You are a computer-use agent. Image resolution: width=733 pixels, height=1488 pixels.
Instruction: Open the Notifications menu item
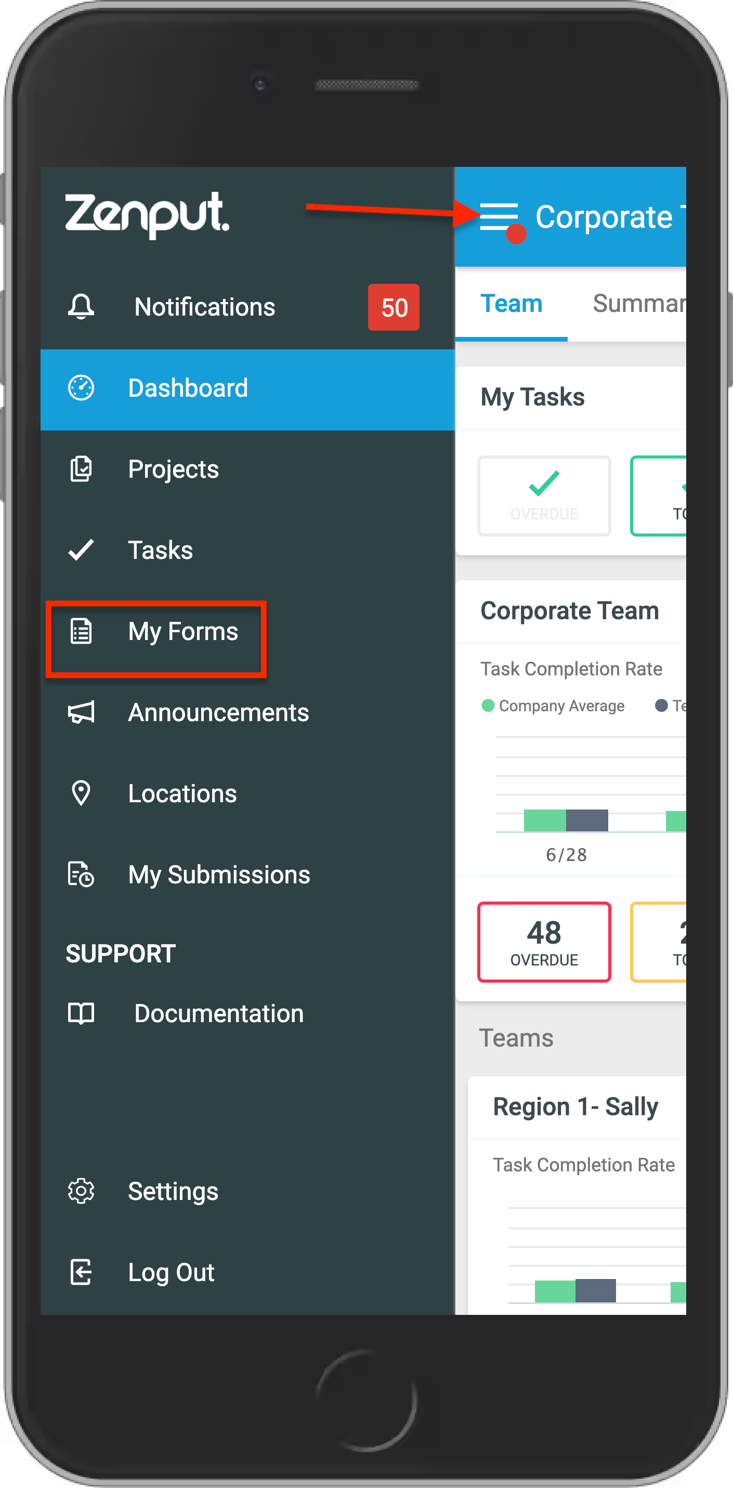point(247,307)
